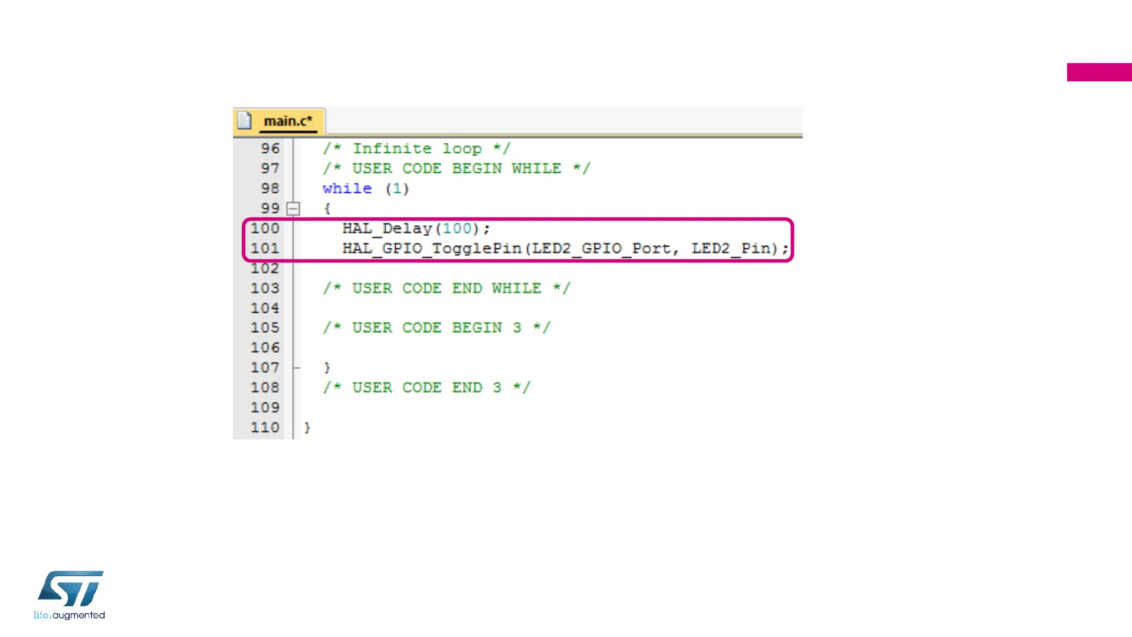Click the closing brace on line 110
This screenshot has height=637, width=1132.
307,428
